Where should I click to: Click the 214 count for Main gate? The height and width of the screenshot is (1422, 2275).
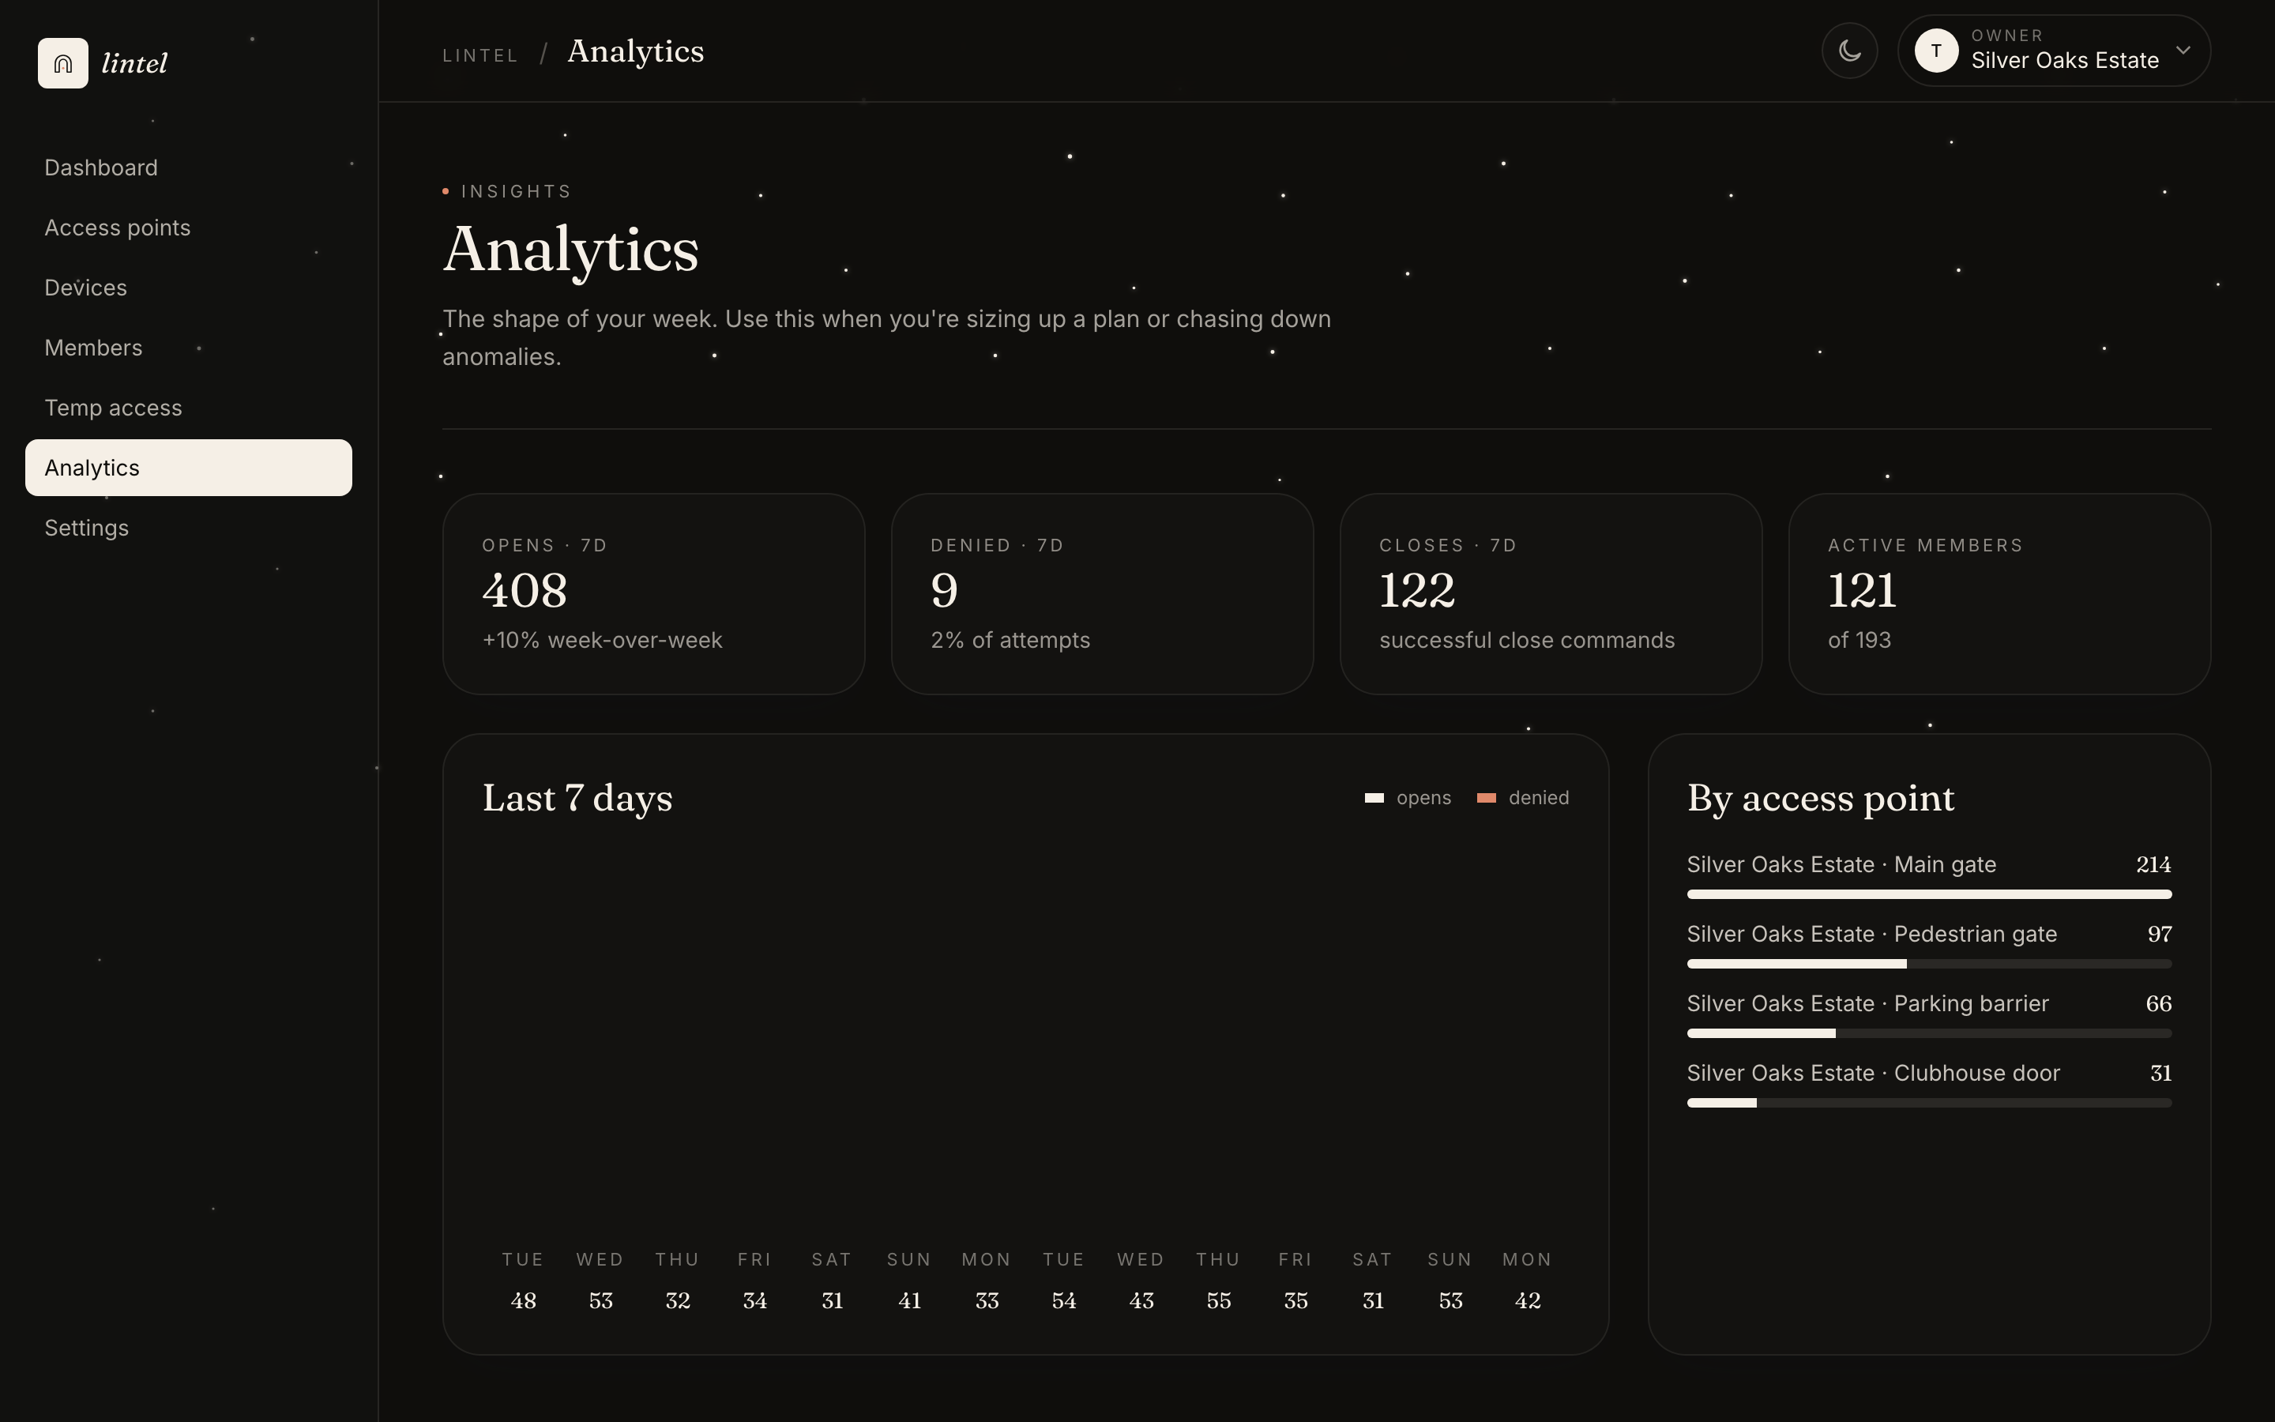coord(2153,864)
